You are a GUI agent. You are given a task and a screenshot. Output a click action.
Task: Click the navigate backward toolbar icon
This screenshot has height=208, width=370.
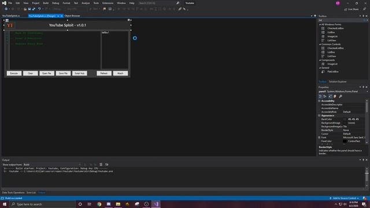pos(6,9)
